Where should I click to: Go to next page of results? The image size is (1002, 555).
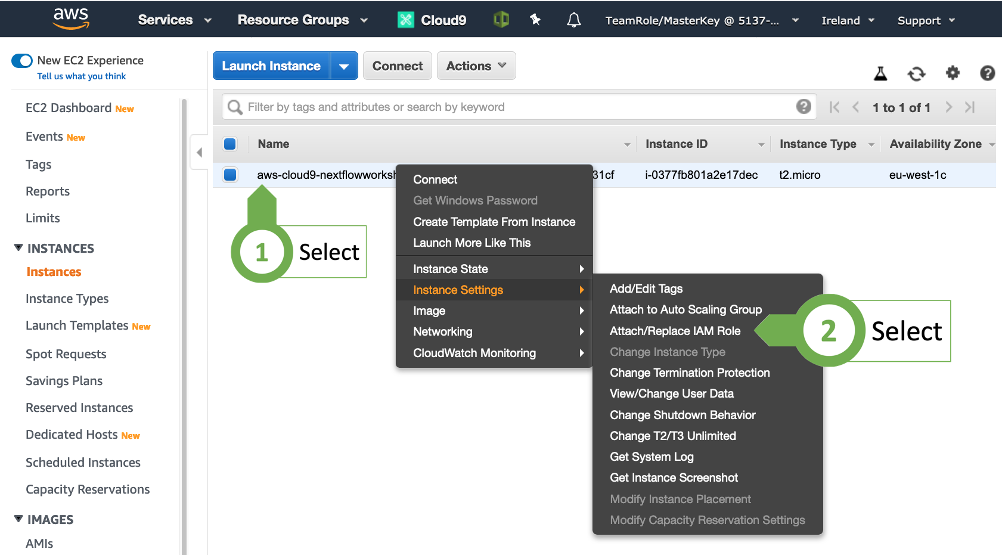pos(949,107)
